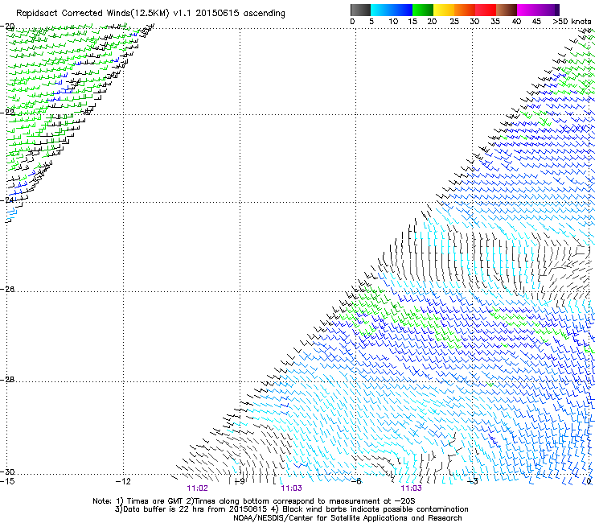
Task: Click the -15 longitude axis label
Action: tap(7, 482)
